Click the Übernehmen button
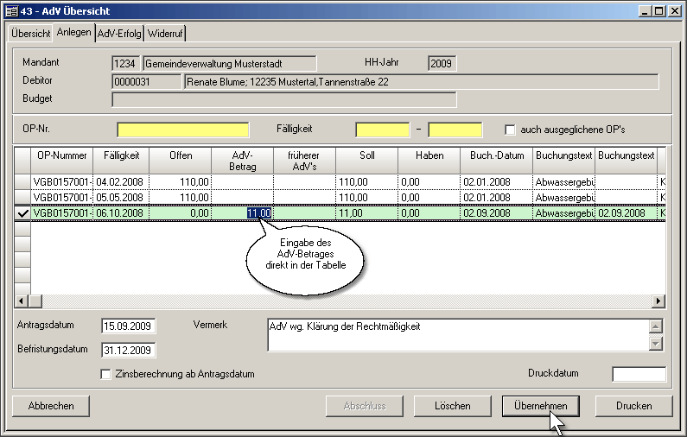 (540, 405)
